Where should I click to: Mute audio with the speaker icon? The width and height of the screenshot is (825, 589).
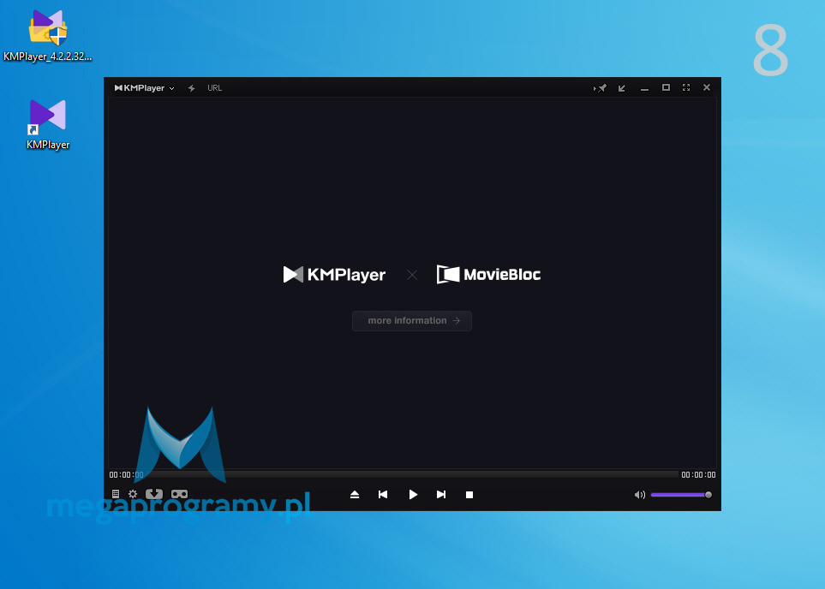640,495
